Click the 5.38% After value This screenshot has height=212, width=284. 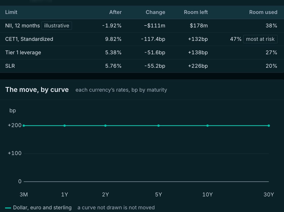(113, 52)
